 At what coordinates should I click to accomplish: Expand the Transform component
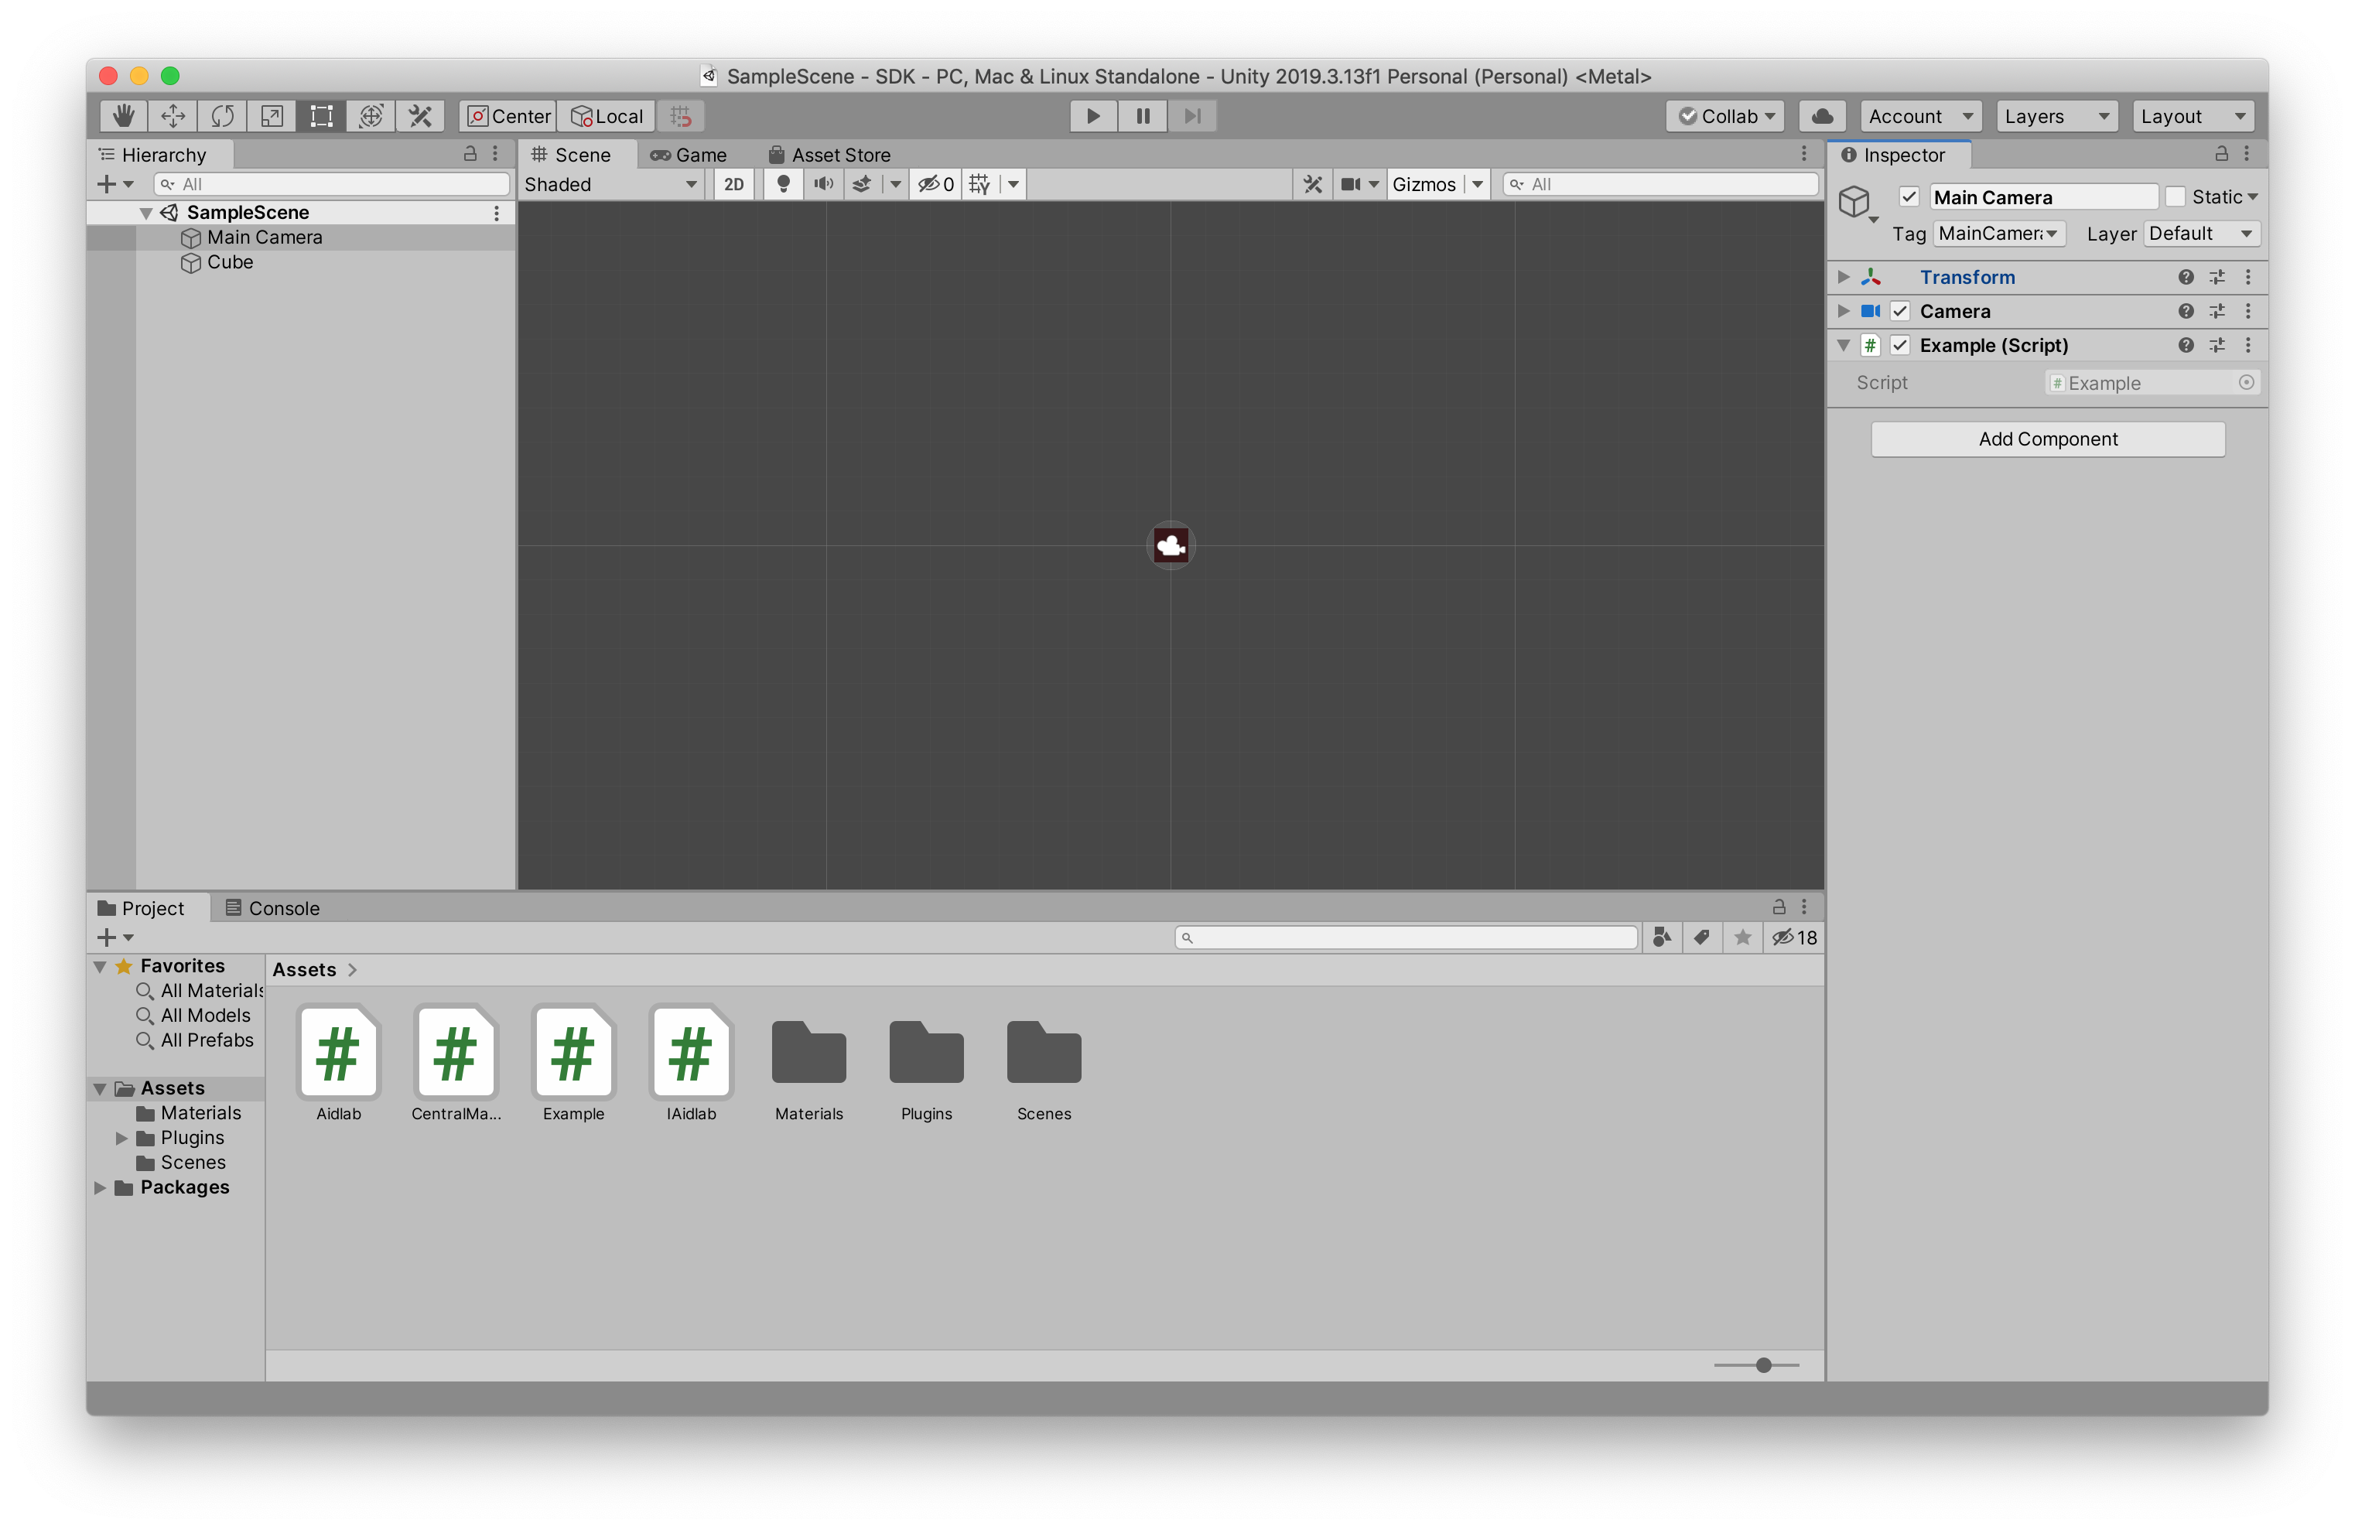pos(1844,277)
